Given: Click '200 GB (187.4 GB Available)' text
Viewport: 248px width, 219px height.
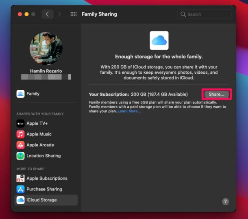Looking at the screenshot, I should (159, 95).
